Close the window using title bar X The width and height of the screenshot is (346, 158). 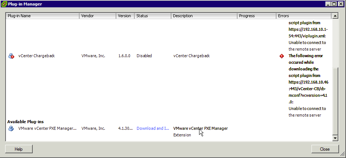(x=340, y=4)
